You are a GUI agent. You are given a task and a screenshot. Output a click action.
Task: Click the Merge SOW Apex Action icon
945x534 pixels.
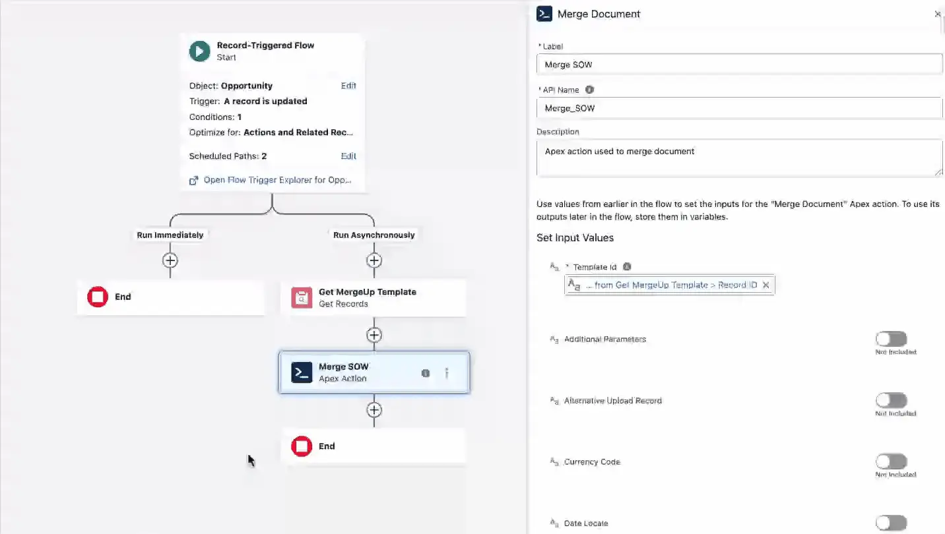pos(302,372)
